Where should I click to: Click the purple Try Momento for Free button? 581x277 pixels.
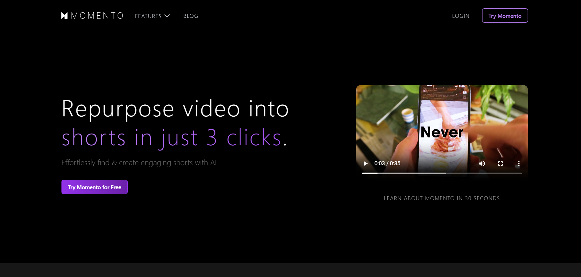[x=94, y=187]
